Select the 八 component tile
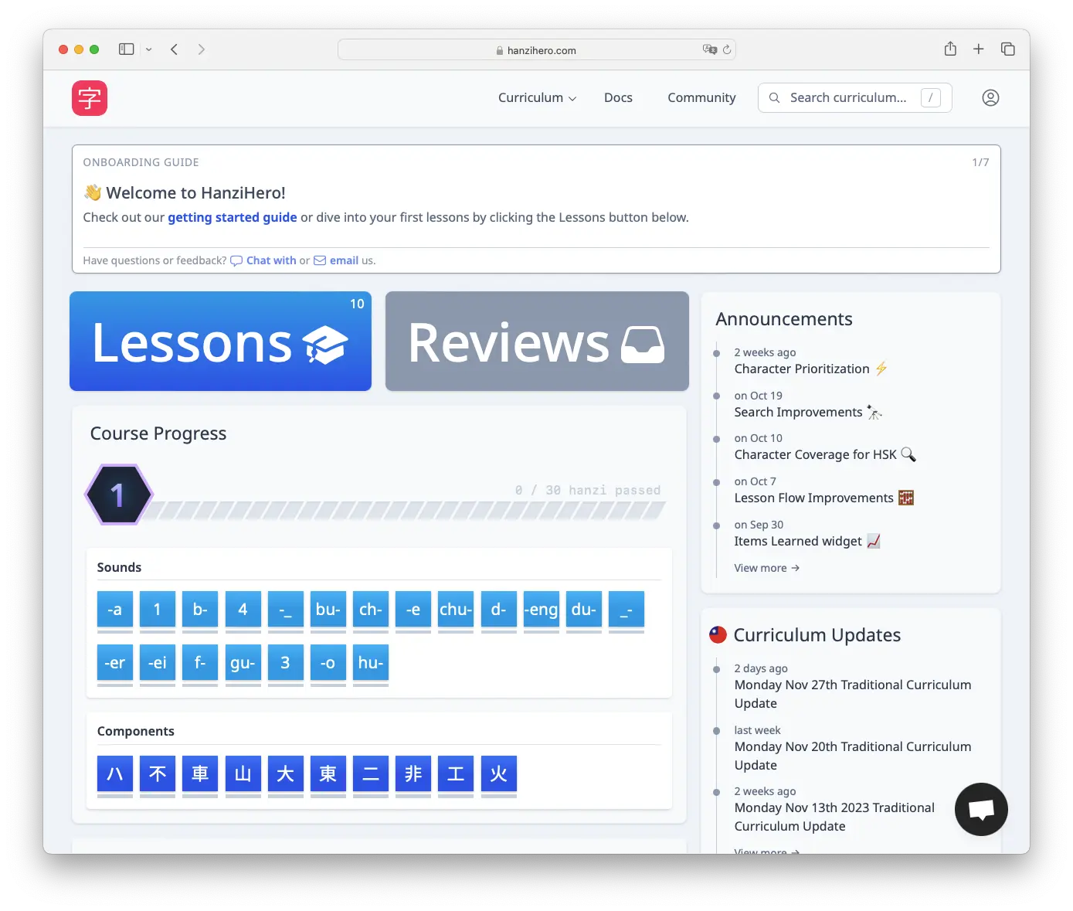The image size is (1073, 911). click(115, 773)
